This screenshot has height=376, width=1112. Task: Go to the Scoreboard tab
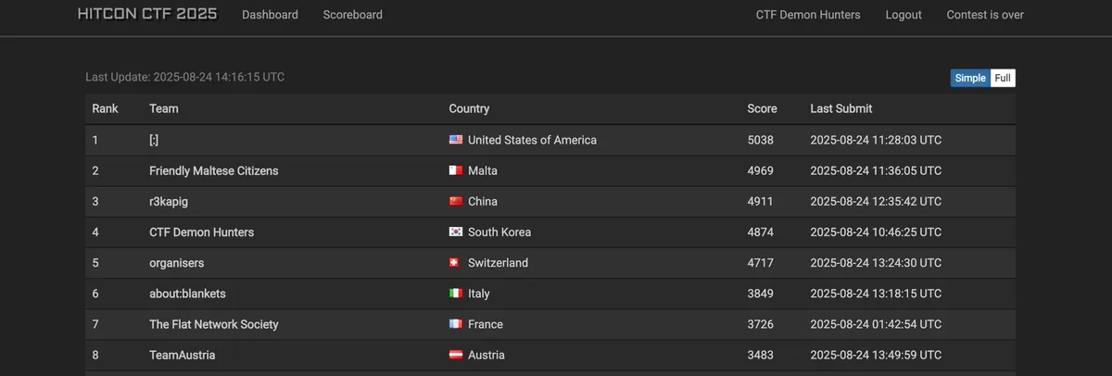pos(352,14)
